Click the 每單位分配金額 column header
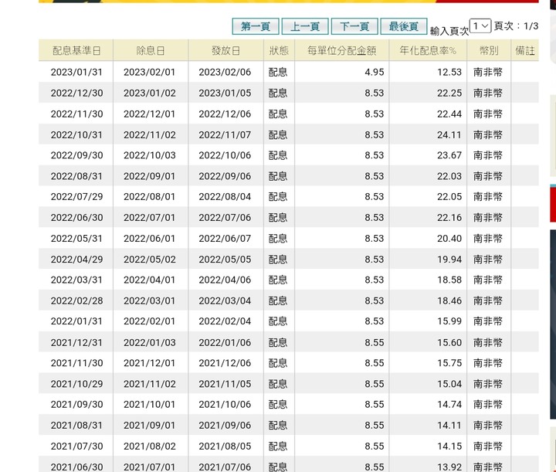This screenshot has width=556, height=472. (342, 51)
